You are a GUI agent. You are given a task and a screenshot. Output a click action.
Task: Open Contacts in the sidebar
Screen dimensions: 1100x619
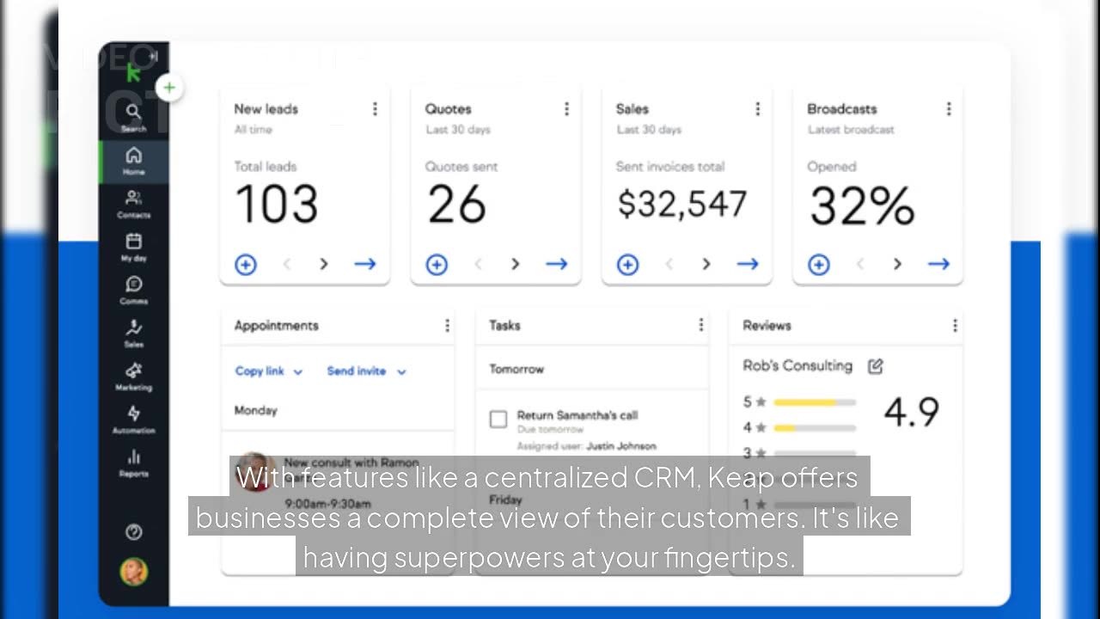[133, 204]
